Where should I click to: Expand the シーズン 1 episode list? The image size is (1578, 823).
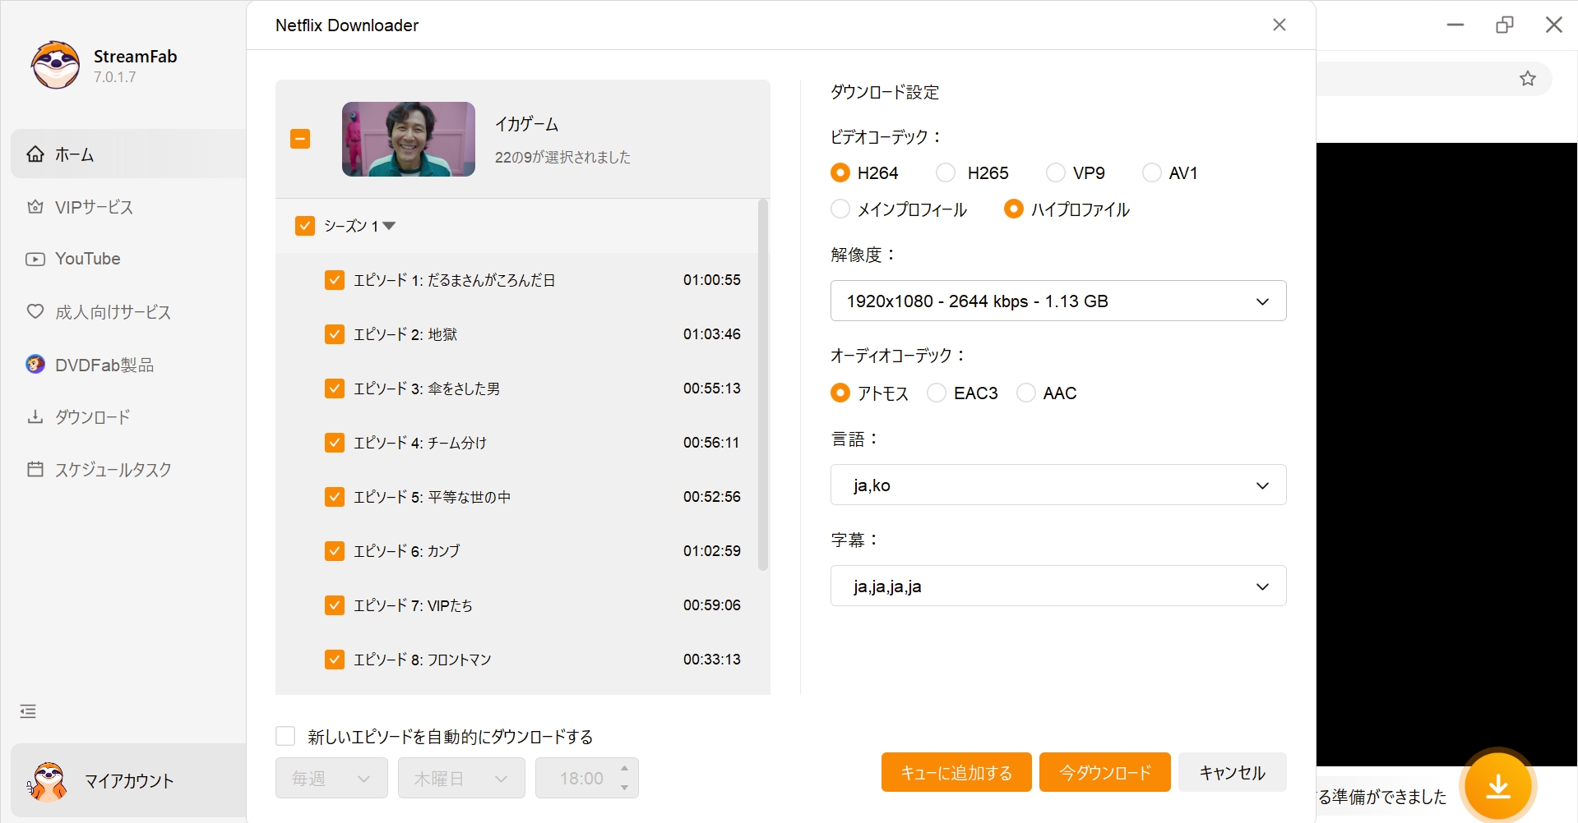coord(390,226)
